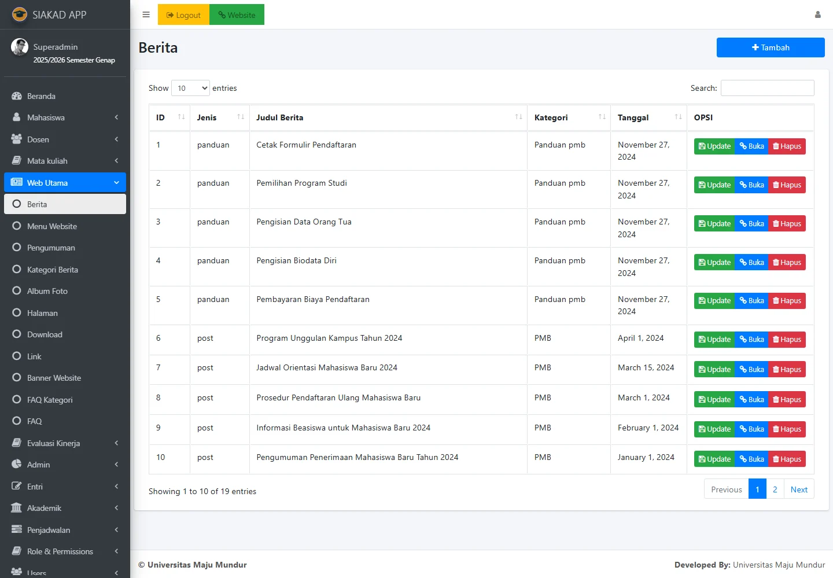Image resolution: width=833 pixels, height=578 pixels.
Task: Open the Show entries count dropdown
Action: tap(190, 88)
